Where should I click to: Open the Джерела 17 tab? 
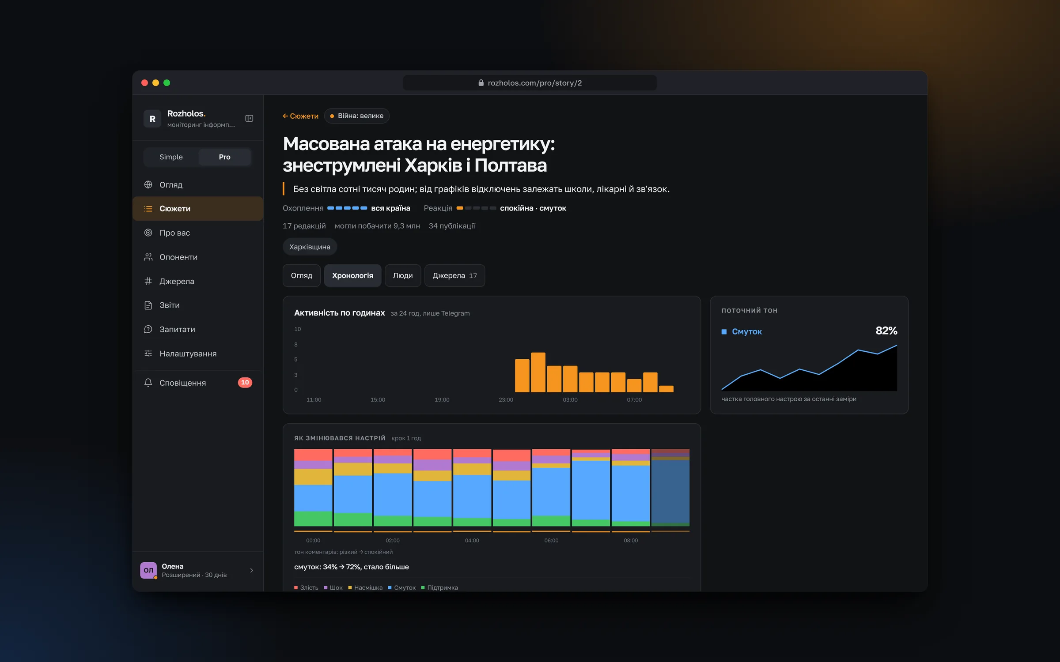click(454, 275)
